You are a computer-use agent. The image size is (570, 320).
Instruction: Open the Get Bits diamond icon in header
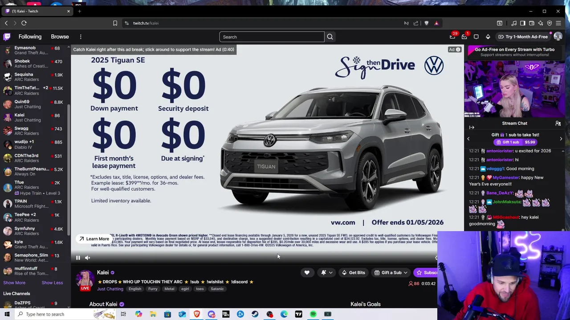pos(488,37)
